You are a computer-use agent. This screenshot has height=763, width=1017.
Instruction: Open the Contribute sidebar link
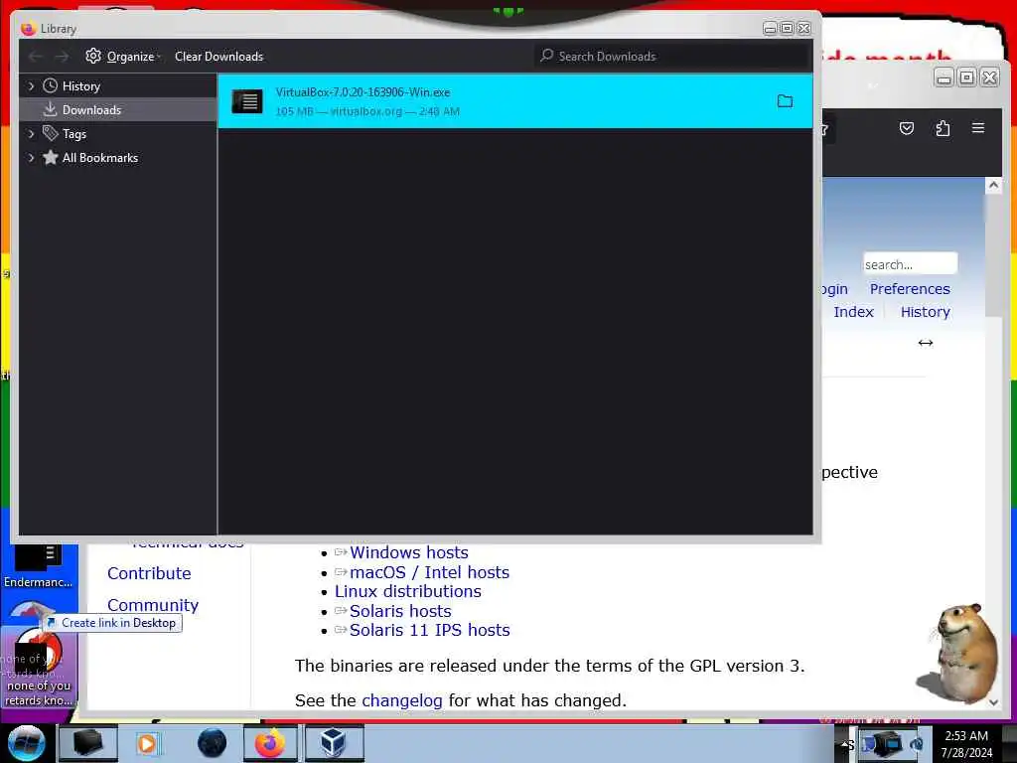click(149, 573)
